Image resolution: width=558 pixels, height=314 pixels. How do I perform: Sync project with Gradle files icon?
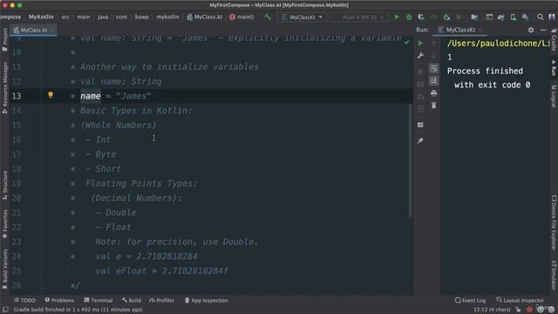point(501,17)
